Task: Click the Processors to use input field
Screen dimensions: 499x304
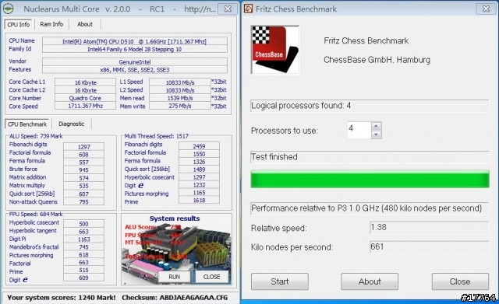Action: point(359,130)
